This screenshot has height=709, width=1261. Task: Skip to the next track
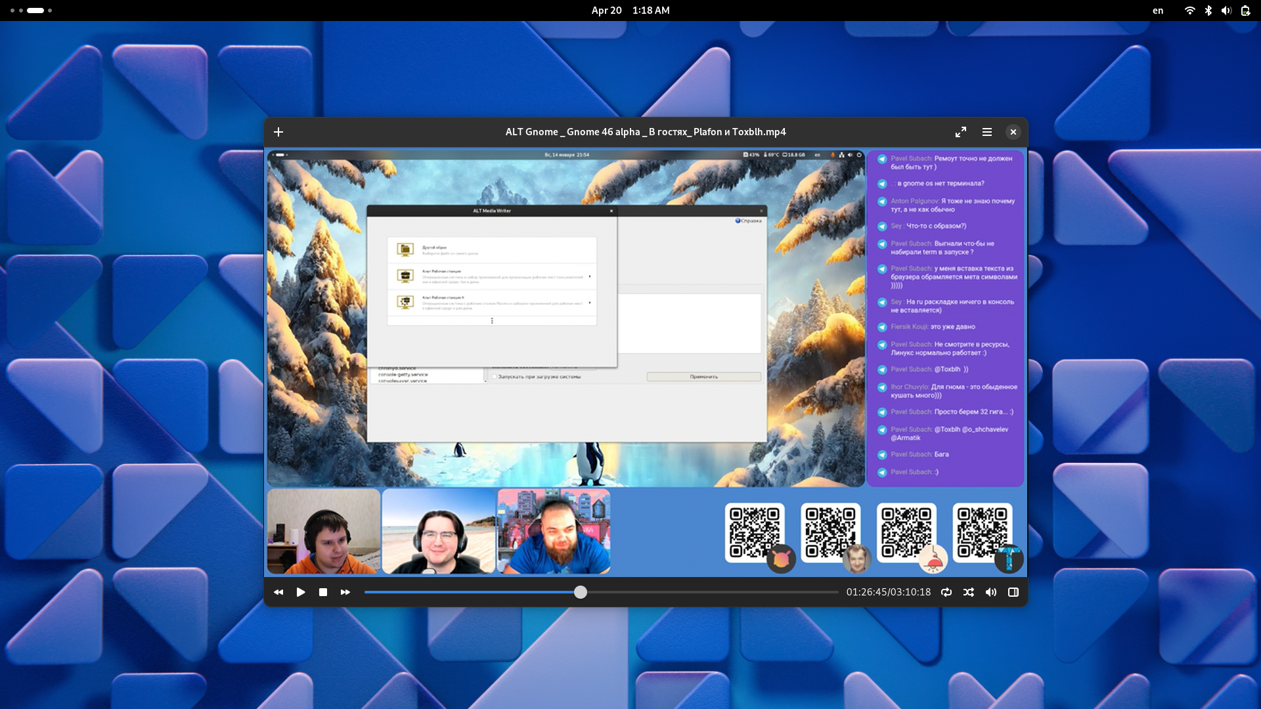(x=345, y=592)
